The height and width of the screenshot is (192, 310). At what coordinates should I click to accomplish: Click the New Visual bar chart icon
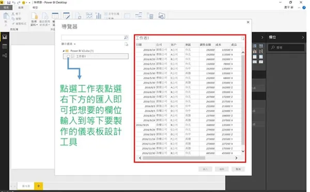[98, 15]
